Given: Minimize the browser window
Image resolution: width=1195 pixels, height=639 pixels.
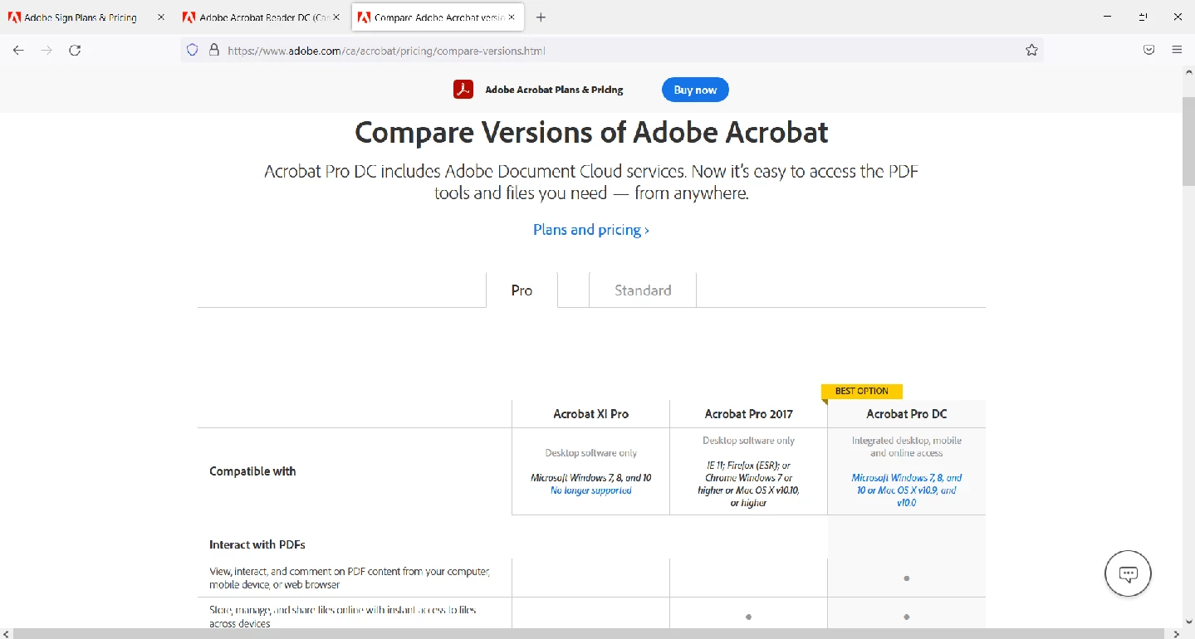Looking at the screenshot, I should tap(1108, 17).
